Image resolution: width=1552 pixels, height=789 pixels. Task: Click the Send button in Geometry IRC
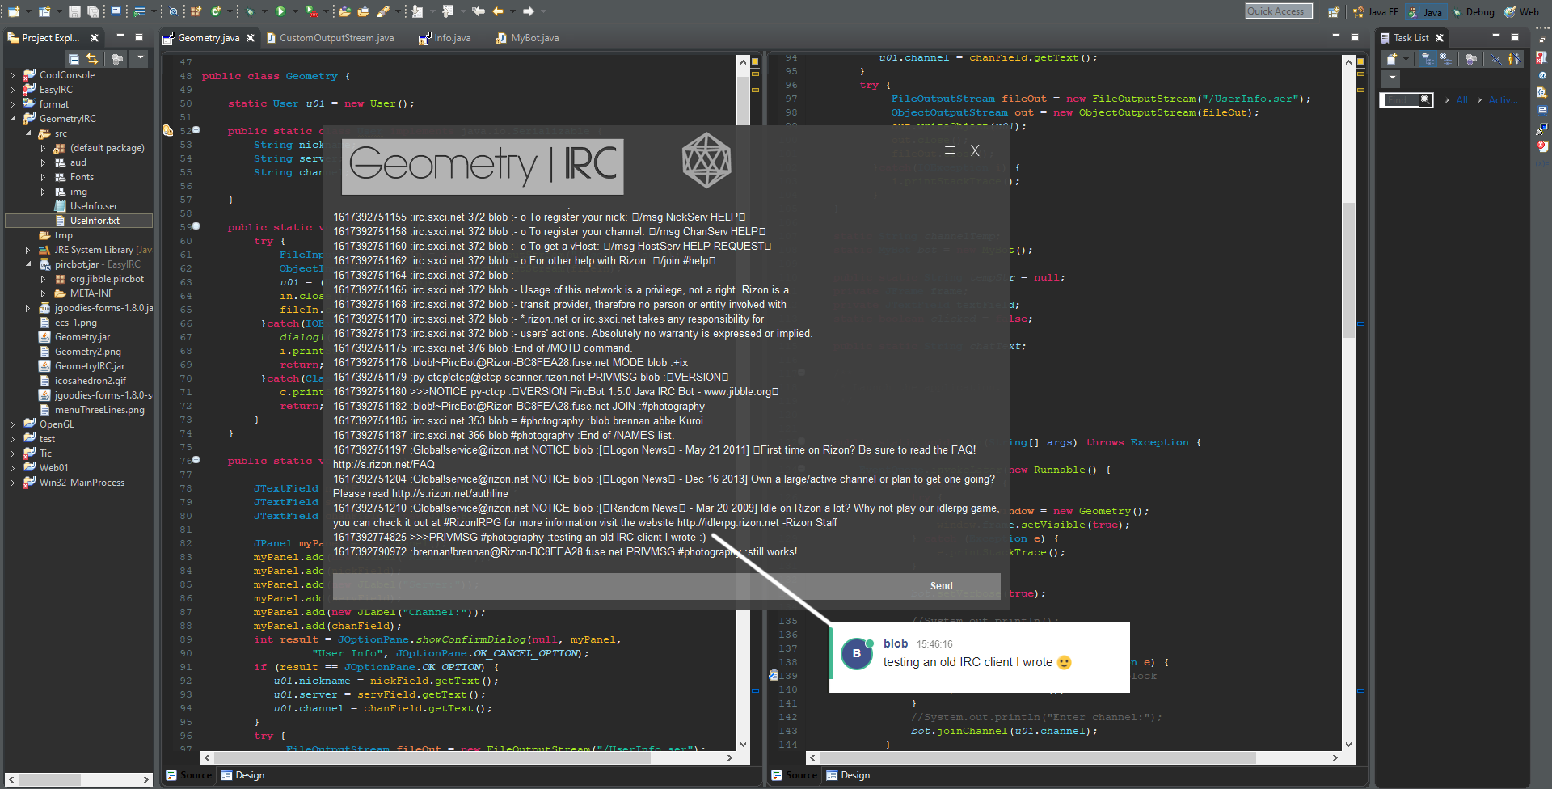click(x=941, y=586)
